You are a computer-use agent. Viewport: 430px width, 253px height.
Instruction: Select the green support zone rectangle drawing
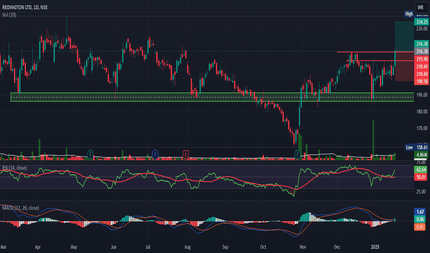point(212,97)
